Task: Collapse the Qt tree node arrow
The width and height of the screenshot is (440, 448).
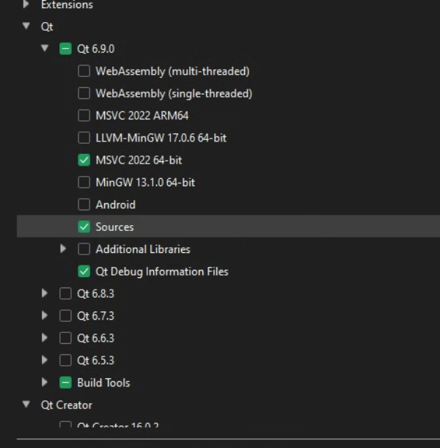Action: pyautogui.click(x=26, y=26)
